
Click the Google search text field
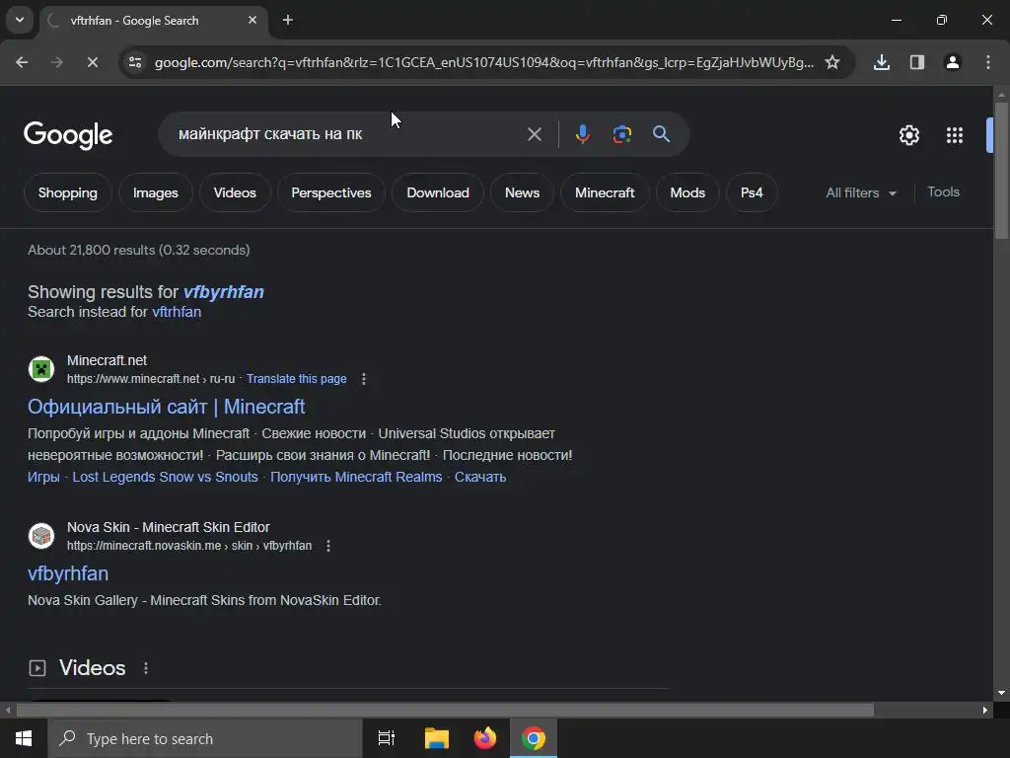coord(348,134)
